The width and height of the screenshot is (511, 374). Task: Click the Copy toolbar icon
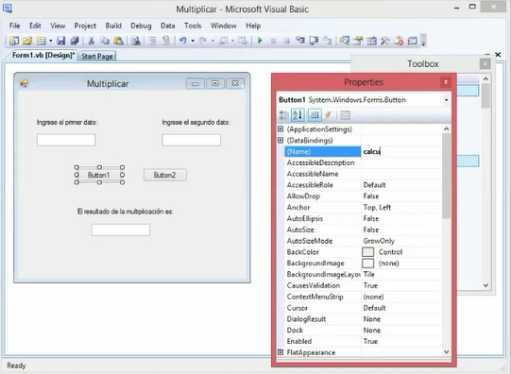click(x=105, y=41)
